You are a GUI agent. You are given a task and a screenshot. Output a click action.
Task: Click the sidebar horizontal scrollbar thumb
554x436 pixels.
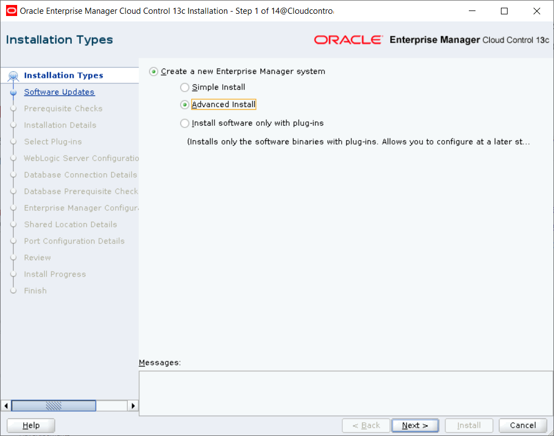click(54, 406)
